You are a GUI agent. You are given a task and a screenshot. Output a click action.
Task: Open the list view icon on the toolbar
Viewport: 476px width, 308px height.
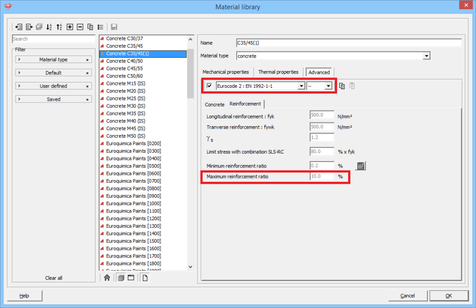click(100, 27)
